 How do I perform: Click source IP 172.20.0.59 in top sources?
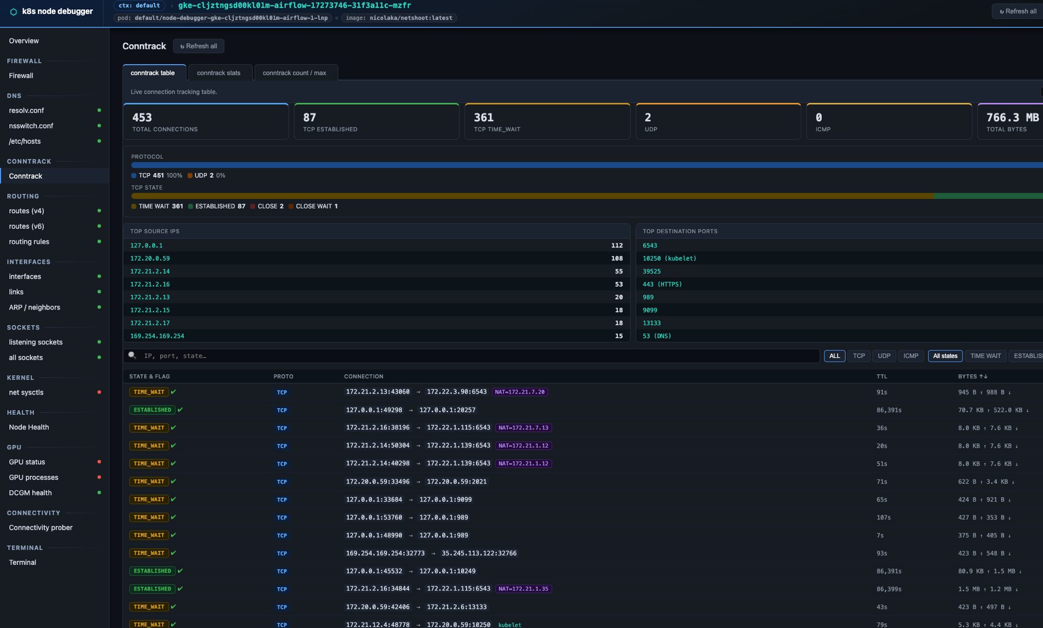pos(150,258)
